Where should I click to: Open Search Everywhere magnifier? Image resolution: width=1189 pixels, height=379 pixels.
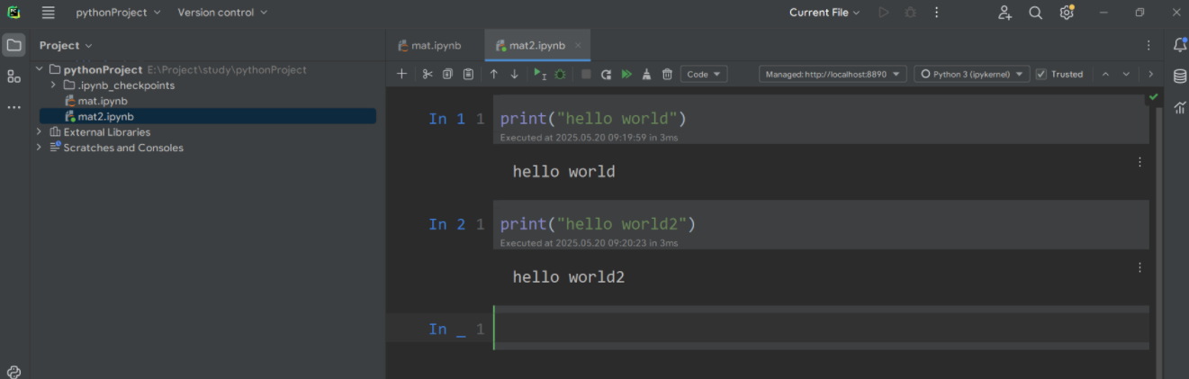(x=1036, y=13)
